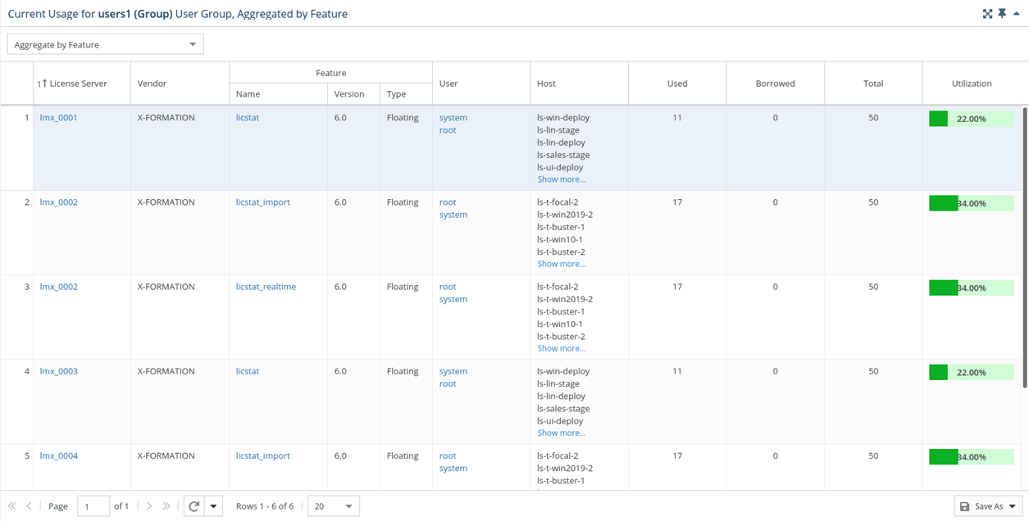Open license server lmx_0003
1029x521 pixels.
(59, 371)
